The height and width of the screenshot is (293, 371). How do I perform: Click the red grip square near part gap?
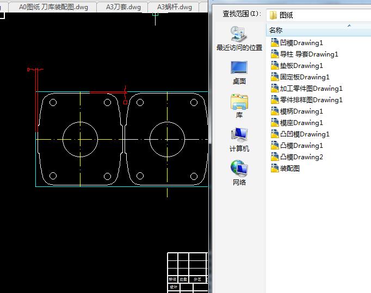click(125, 102)
